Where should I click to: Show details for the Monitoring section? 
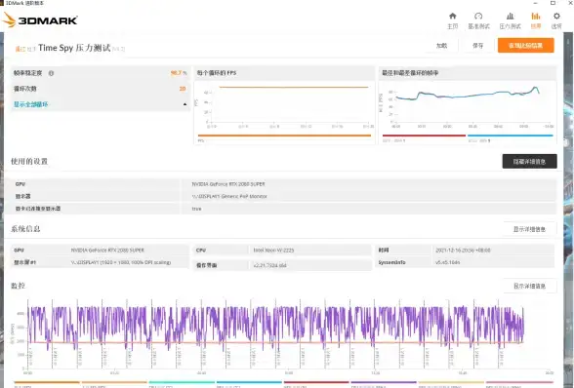529,286
